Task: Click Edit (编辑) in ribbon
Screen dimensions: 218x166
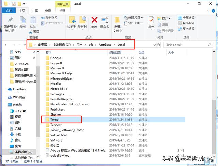Action: pyautogui.click(x=163, y=25)
